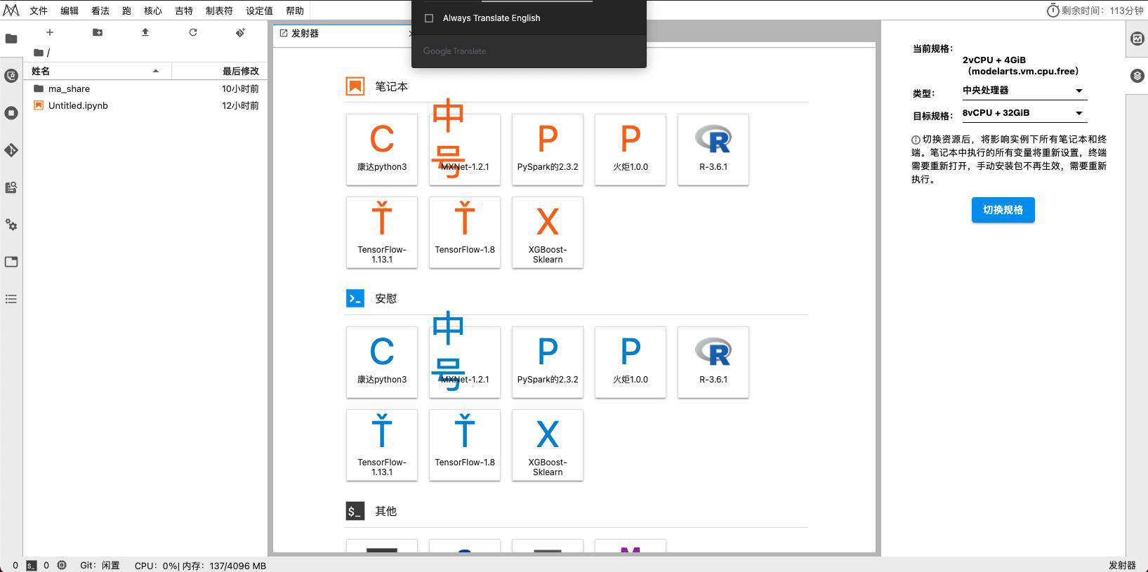Viewport: 1148px width, 572px height.
Task: Open the running kernels sidebar icon
Action: [11, 113]
